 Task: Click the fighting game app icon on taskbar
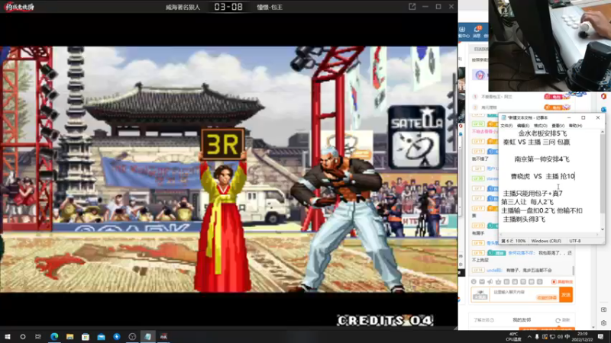pyautogui.click(x=163, y=336)
